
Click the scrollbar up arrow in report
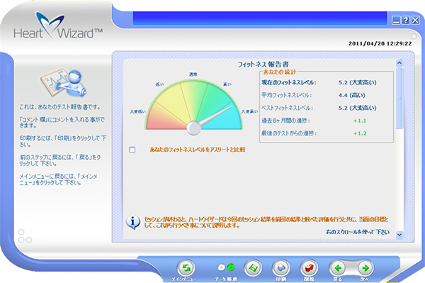click(399, 63)
